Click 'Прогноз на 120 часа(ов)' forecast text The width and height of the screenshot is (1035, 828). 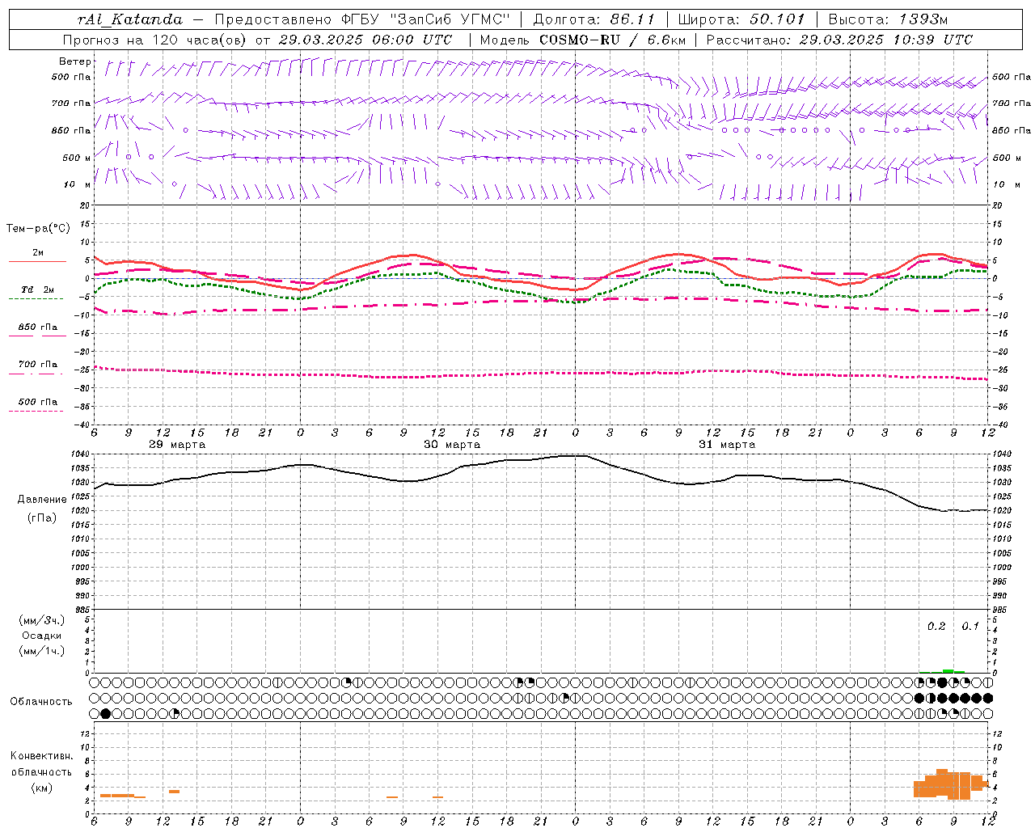coord(155,40)
